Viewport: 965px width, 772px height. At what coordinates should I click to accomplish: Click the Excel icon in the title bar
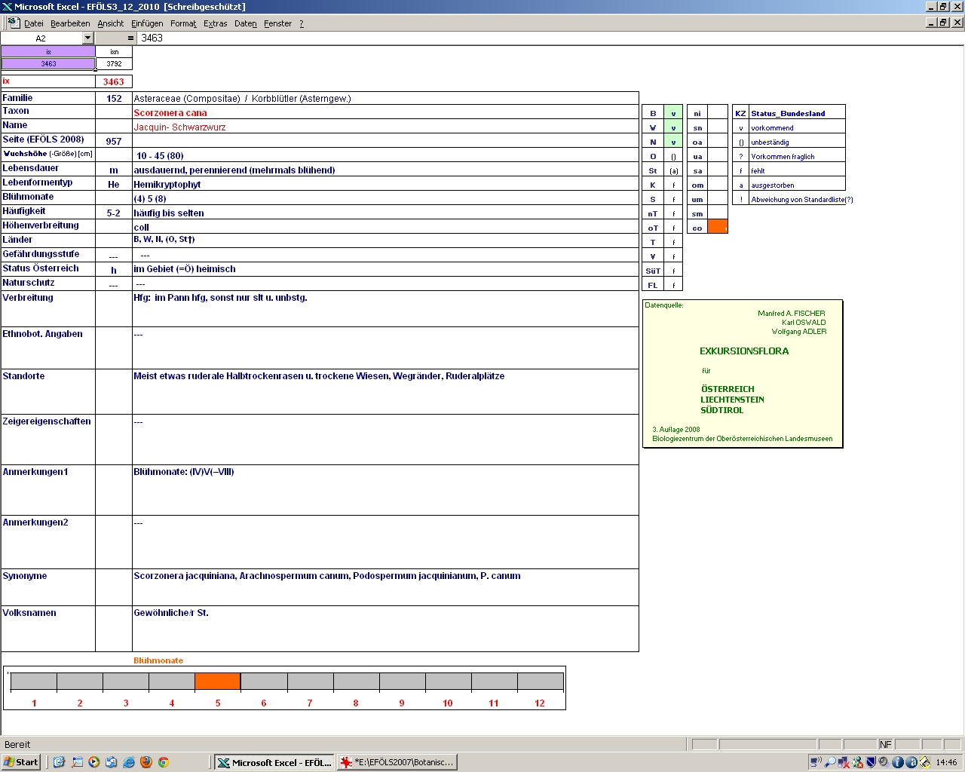[7, 7]
